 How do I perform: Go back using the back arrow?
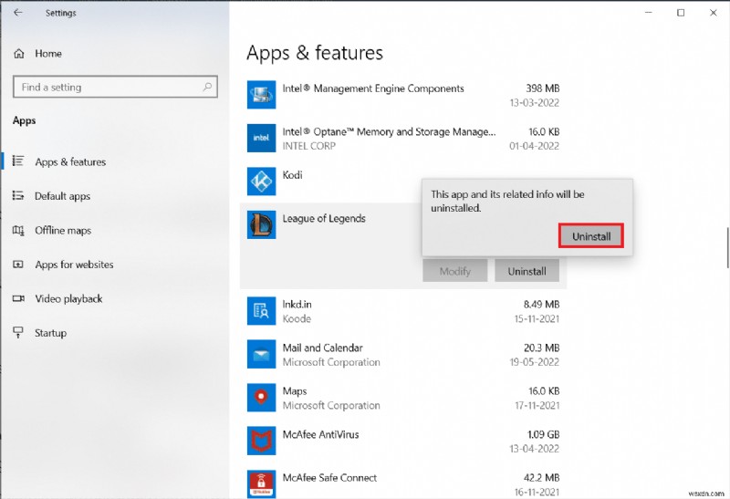[x=19, y=13]
